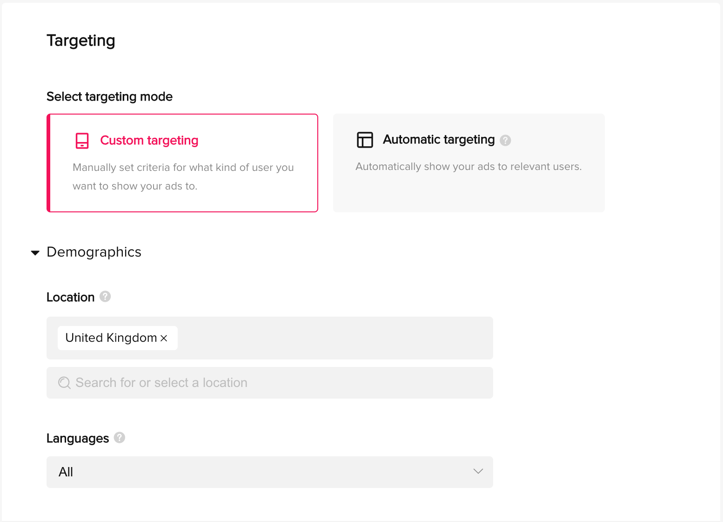This screenshot has width=723, height=522.
Task: Click the Languages dropdown chevron arrow
Action: click(x=478, y=472)
